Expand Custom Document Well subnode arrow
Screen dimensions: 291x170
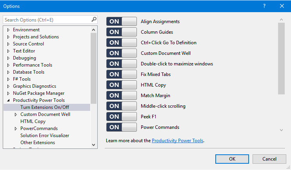click(16, 114)
